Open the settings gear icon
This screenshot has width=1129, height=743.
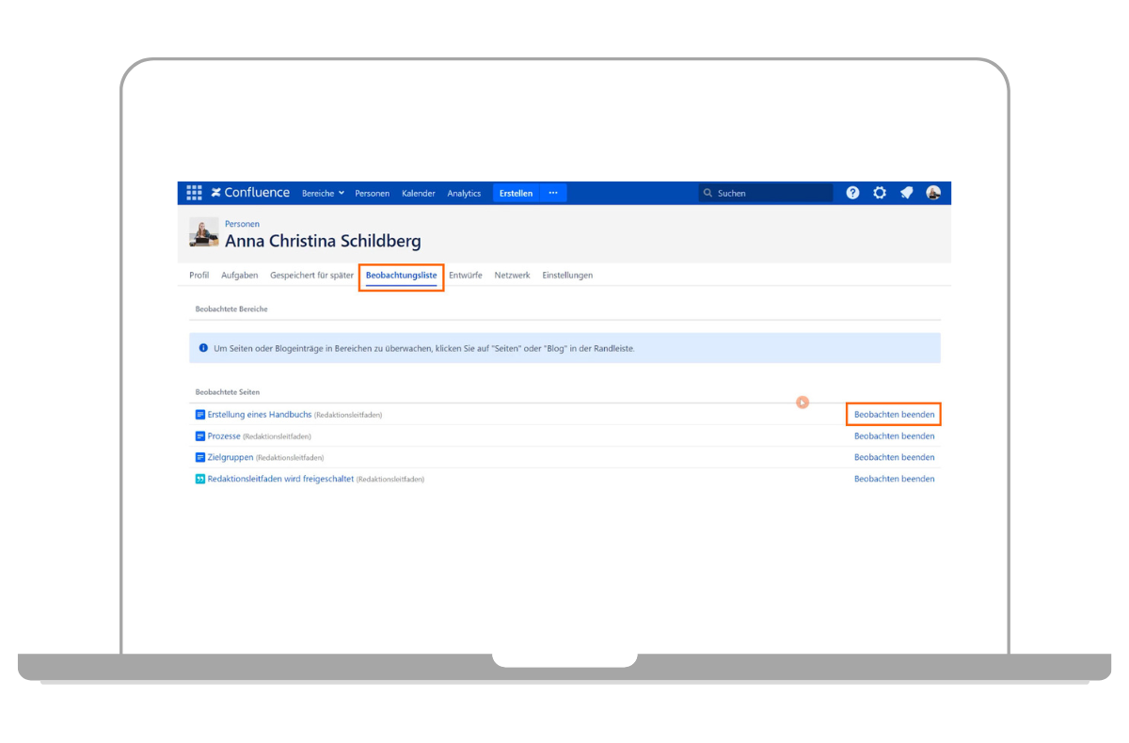[x=880, y=193]
